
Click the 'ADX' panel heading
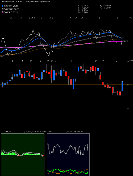coord(50,132)
